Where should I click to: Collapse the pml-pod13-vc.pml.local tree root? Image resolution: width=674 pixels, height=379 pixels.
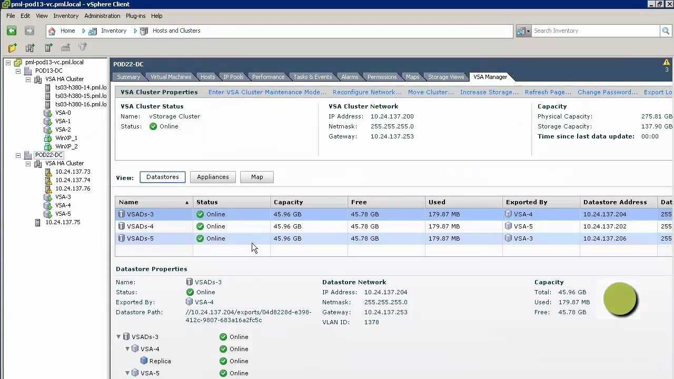(x=8, y=63)
